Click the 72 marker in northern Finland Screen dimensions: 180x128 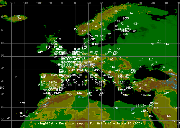pyautogui.click(x=122, y=24)
